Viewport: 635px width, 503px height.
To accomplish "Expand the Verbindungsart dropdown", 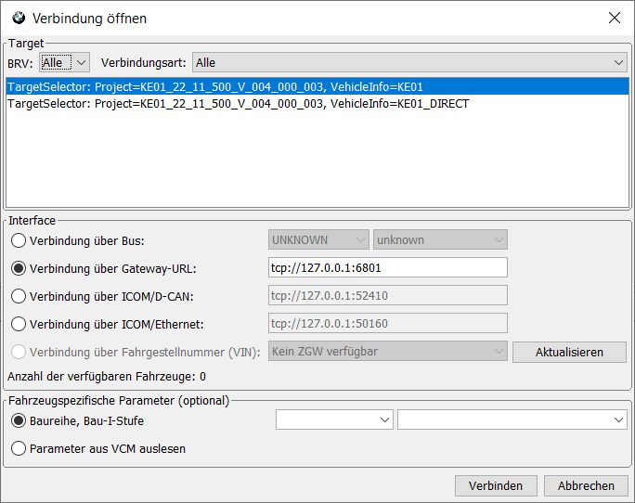I will [x=408, y=62].
